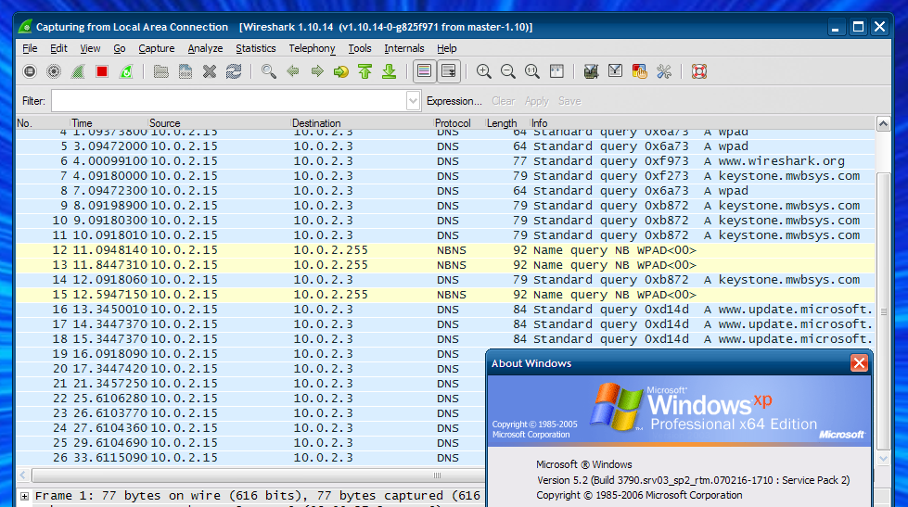The height and width of the screenshot is (507, 908).
Task: Click inside the display Filter field
Action: pyautogui.click(x=229, y=101)
